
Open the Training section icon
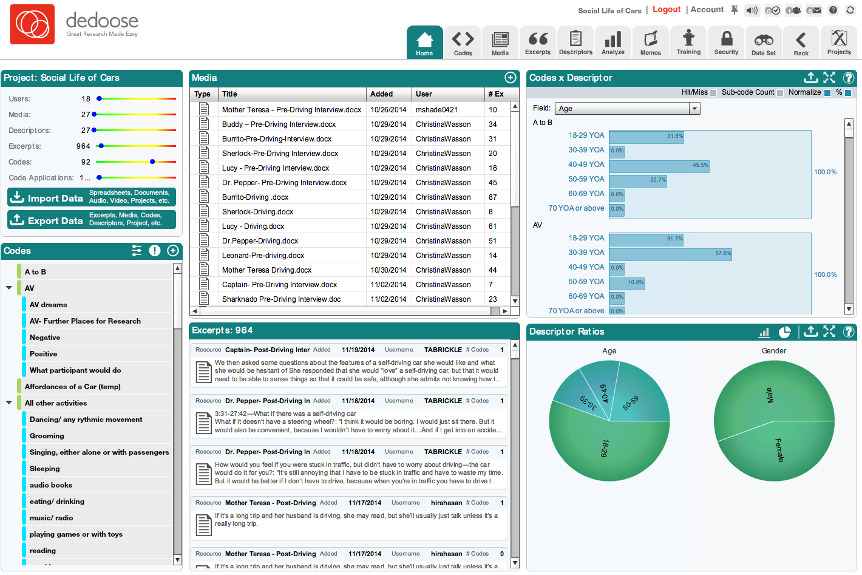688,43
